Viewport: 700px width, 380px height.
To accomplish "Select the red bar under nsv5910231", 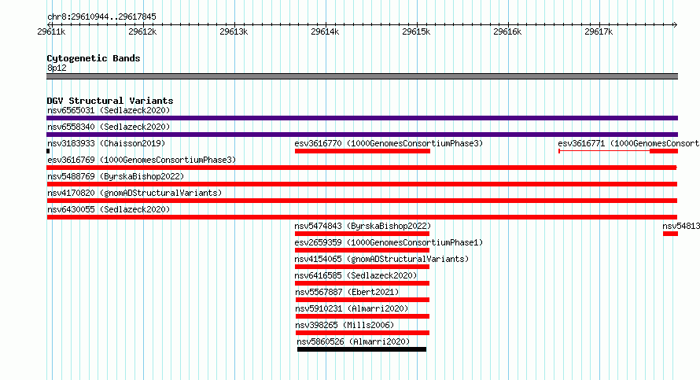I will point(363,316).
